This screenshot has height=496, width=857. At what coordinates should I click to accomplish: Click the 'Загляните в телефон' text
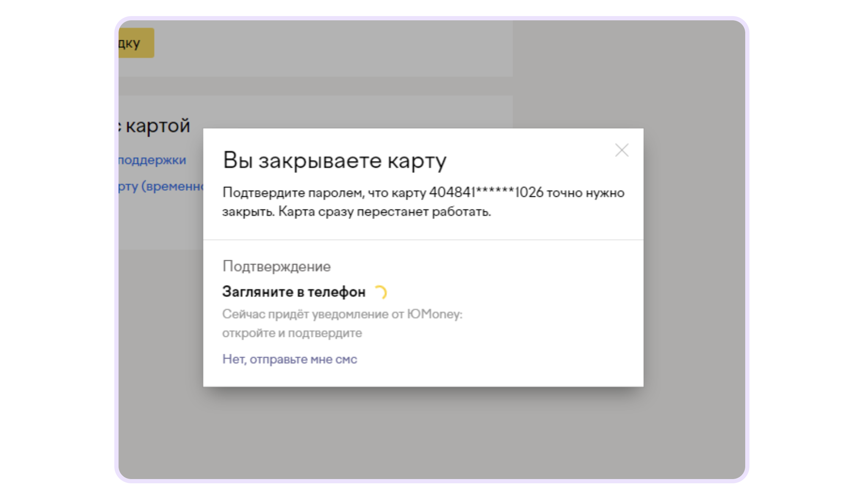(x=294, y=292)
